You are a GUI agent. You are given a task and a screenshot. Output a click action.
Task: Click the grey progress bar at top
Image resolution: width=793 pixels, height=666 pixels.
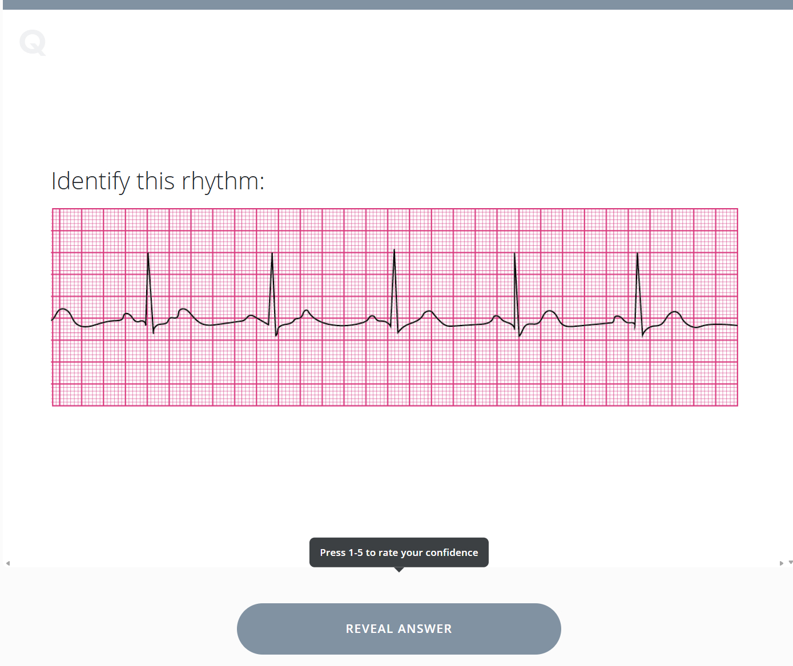pos(396,5)
